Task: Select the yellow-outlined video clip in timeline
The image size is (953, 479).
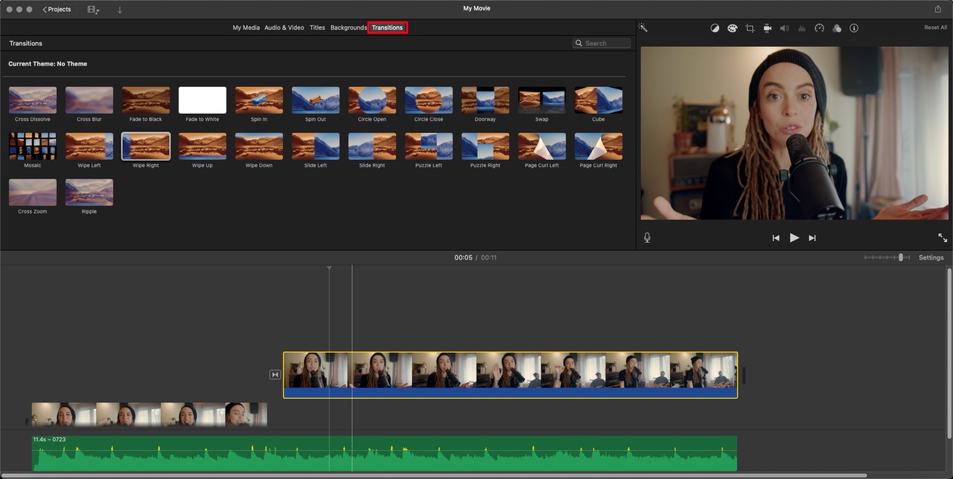Action: click(x=511, y=375)
